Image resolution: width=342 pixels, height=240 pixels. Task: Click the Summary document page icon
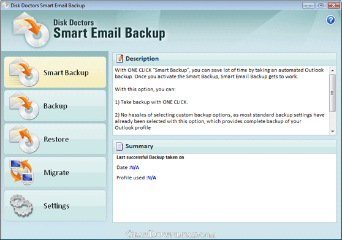[x=119, y=146]
